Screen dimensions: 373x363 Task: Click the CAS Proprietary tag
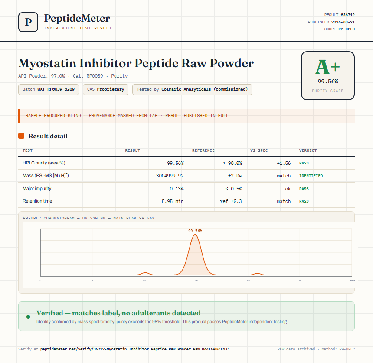[x=106, y=89]
